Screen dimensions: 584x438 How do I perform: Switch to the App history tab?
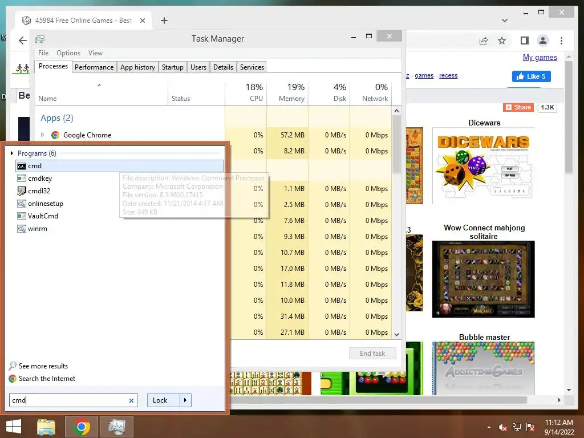point(137,67)
